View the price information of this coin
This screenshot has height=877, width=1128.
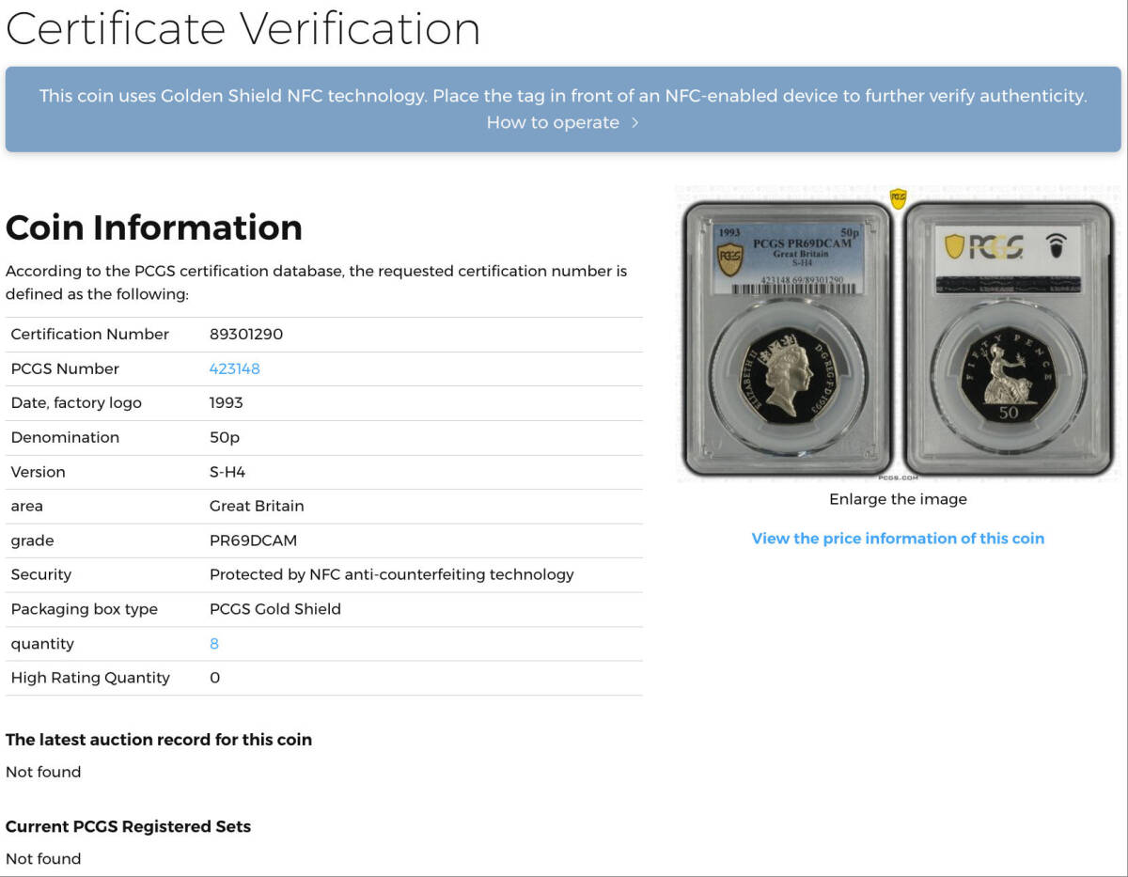point(898,539)
